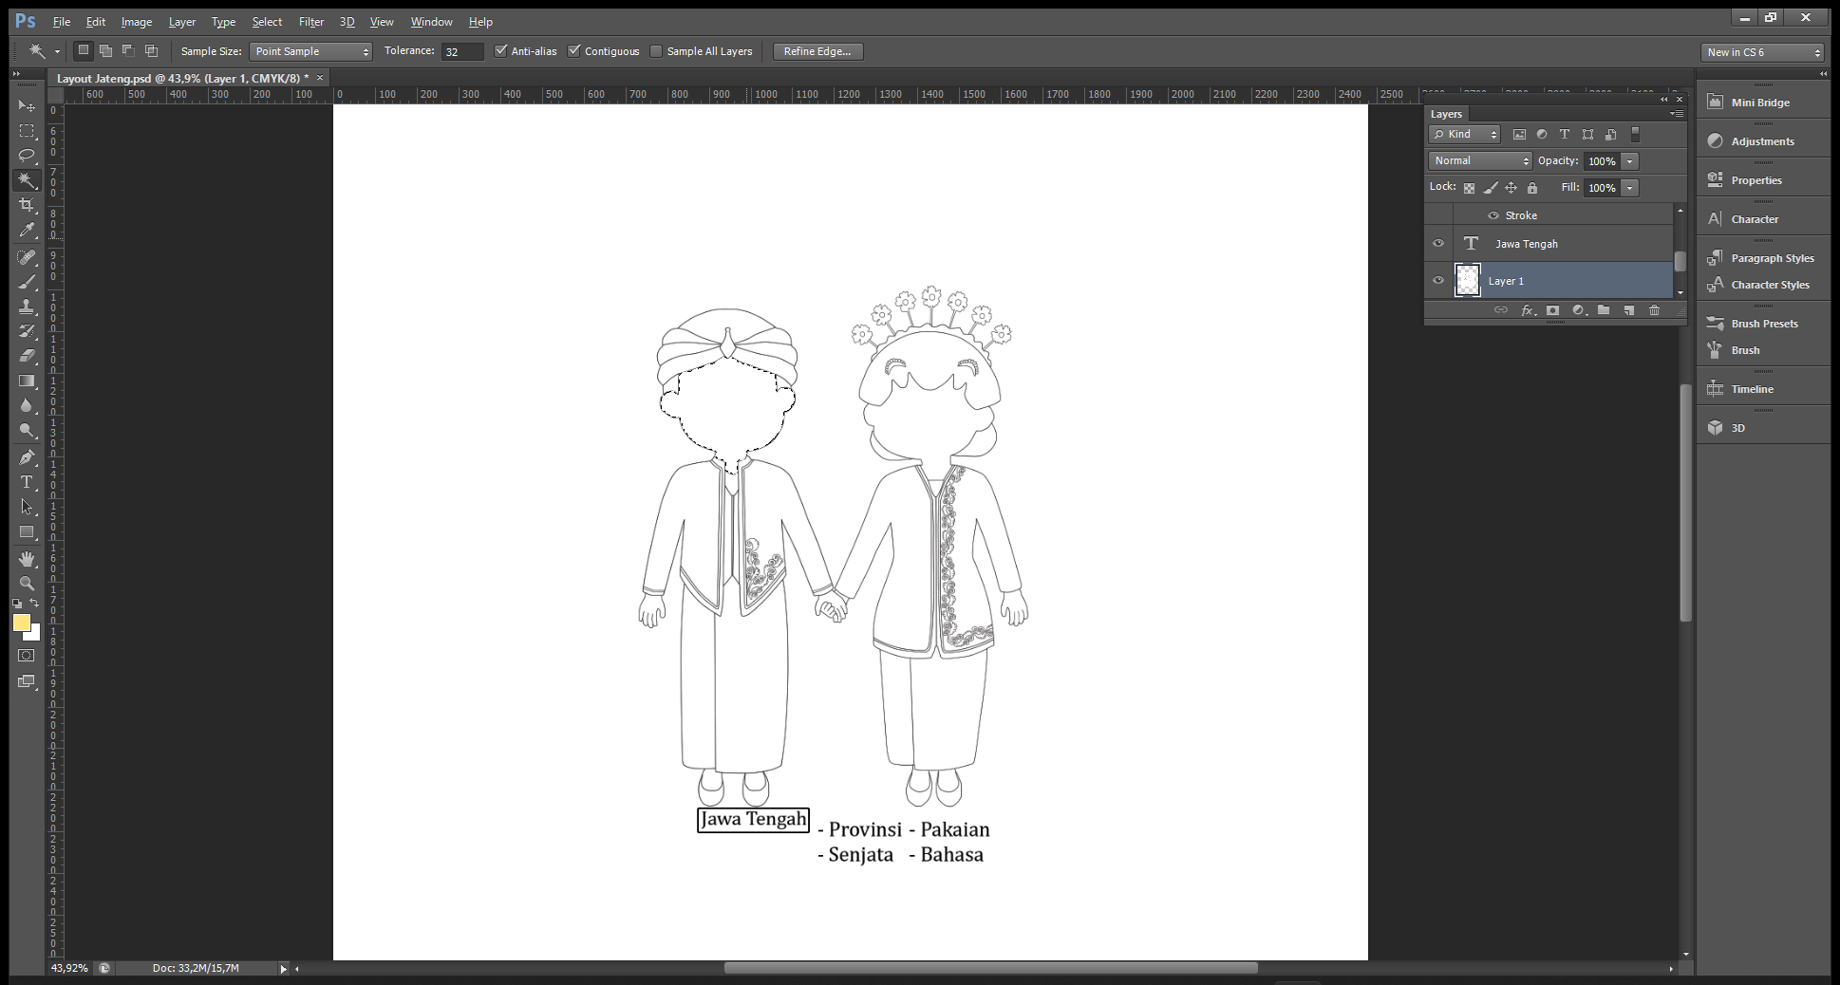Enable Sample All Layers checkbox

656,51
